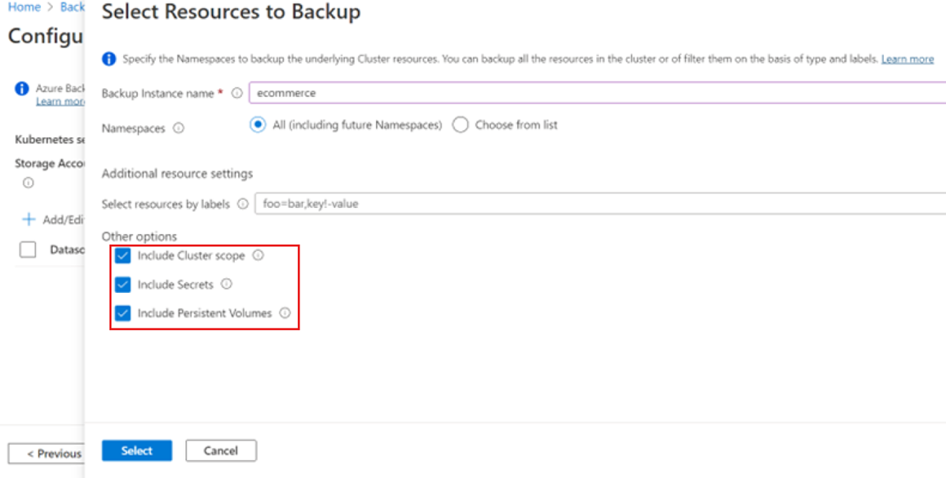Click the Backup Instance name field

[597, 93]
